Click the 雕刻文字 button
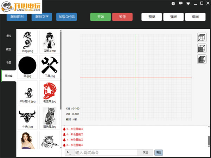Screen dimensions: 211x158 [x=42, y=17]
